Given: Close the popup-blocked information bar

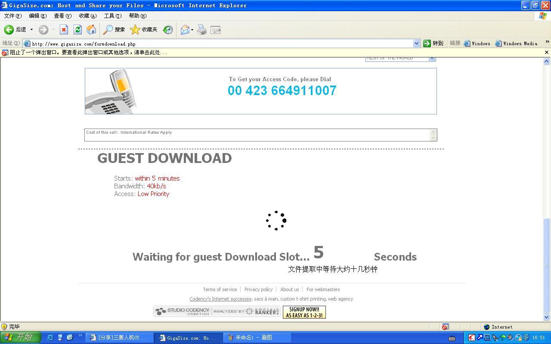Looking at the screenshot, I should (x=547, y=52).
